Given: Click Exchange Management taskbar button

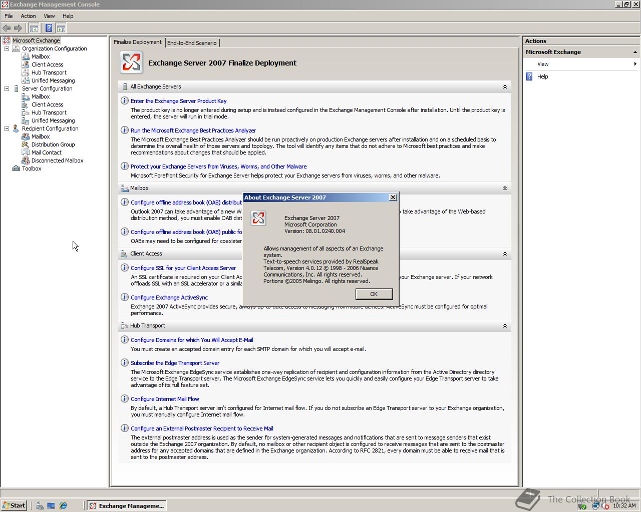Looking at the screenshot, I should coord(127,505).
